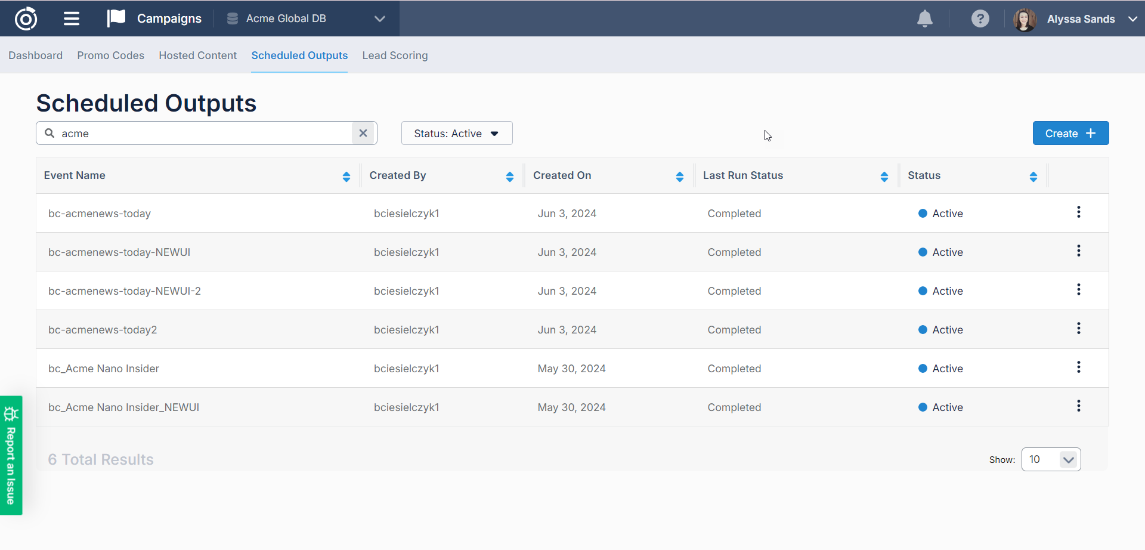Open the help question mark icon
Image resolution: width=1145 pixels, height=550 pixels.
[x=980, y=18]
